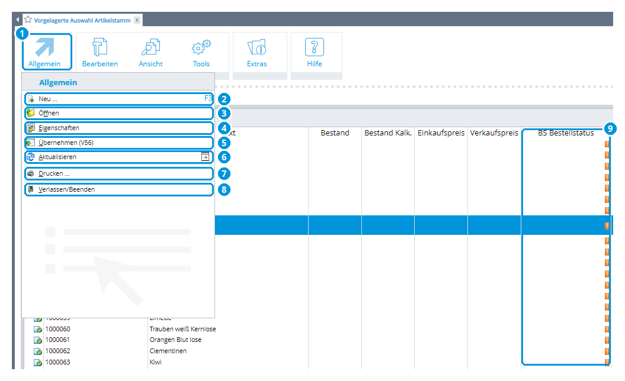Select Öffnen in the Allgemein menu
Viewport: 625px width, 381px height.
[119, 113]
